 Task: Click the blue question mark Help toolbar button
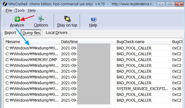[x=93, y=22]
